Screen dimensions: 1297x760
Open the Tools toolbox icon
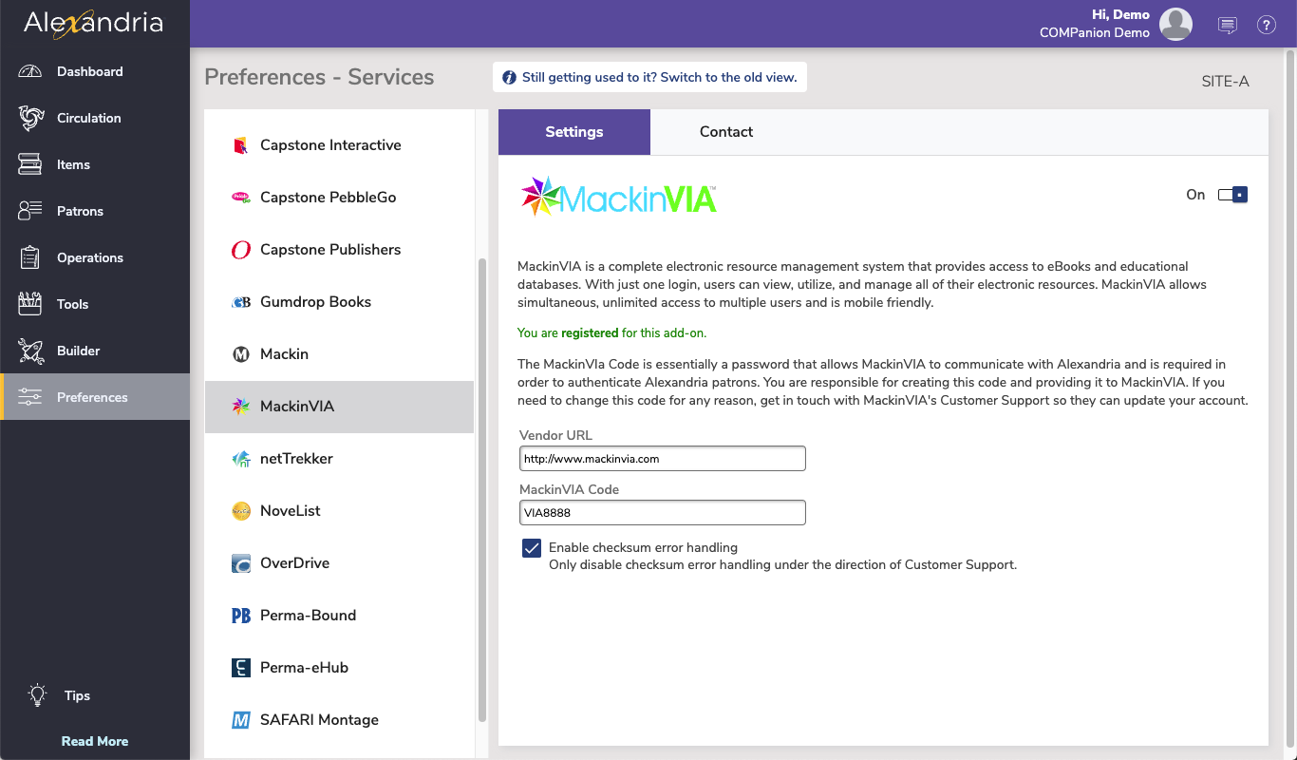pyautogui.click(x=30, y=304)
